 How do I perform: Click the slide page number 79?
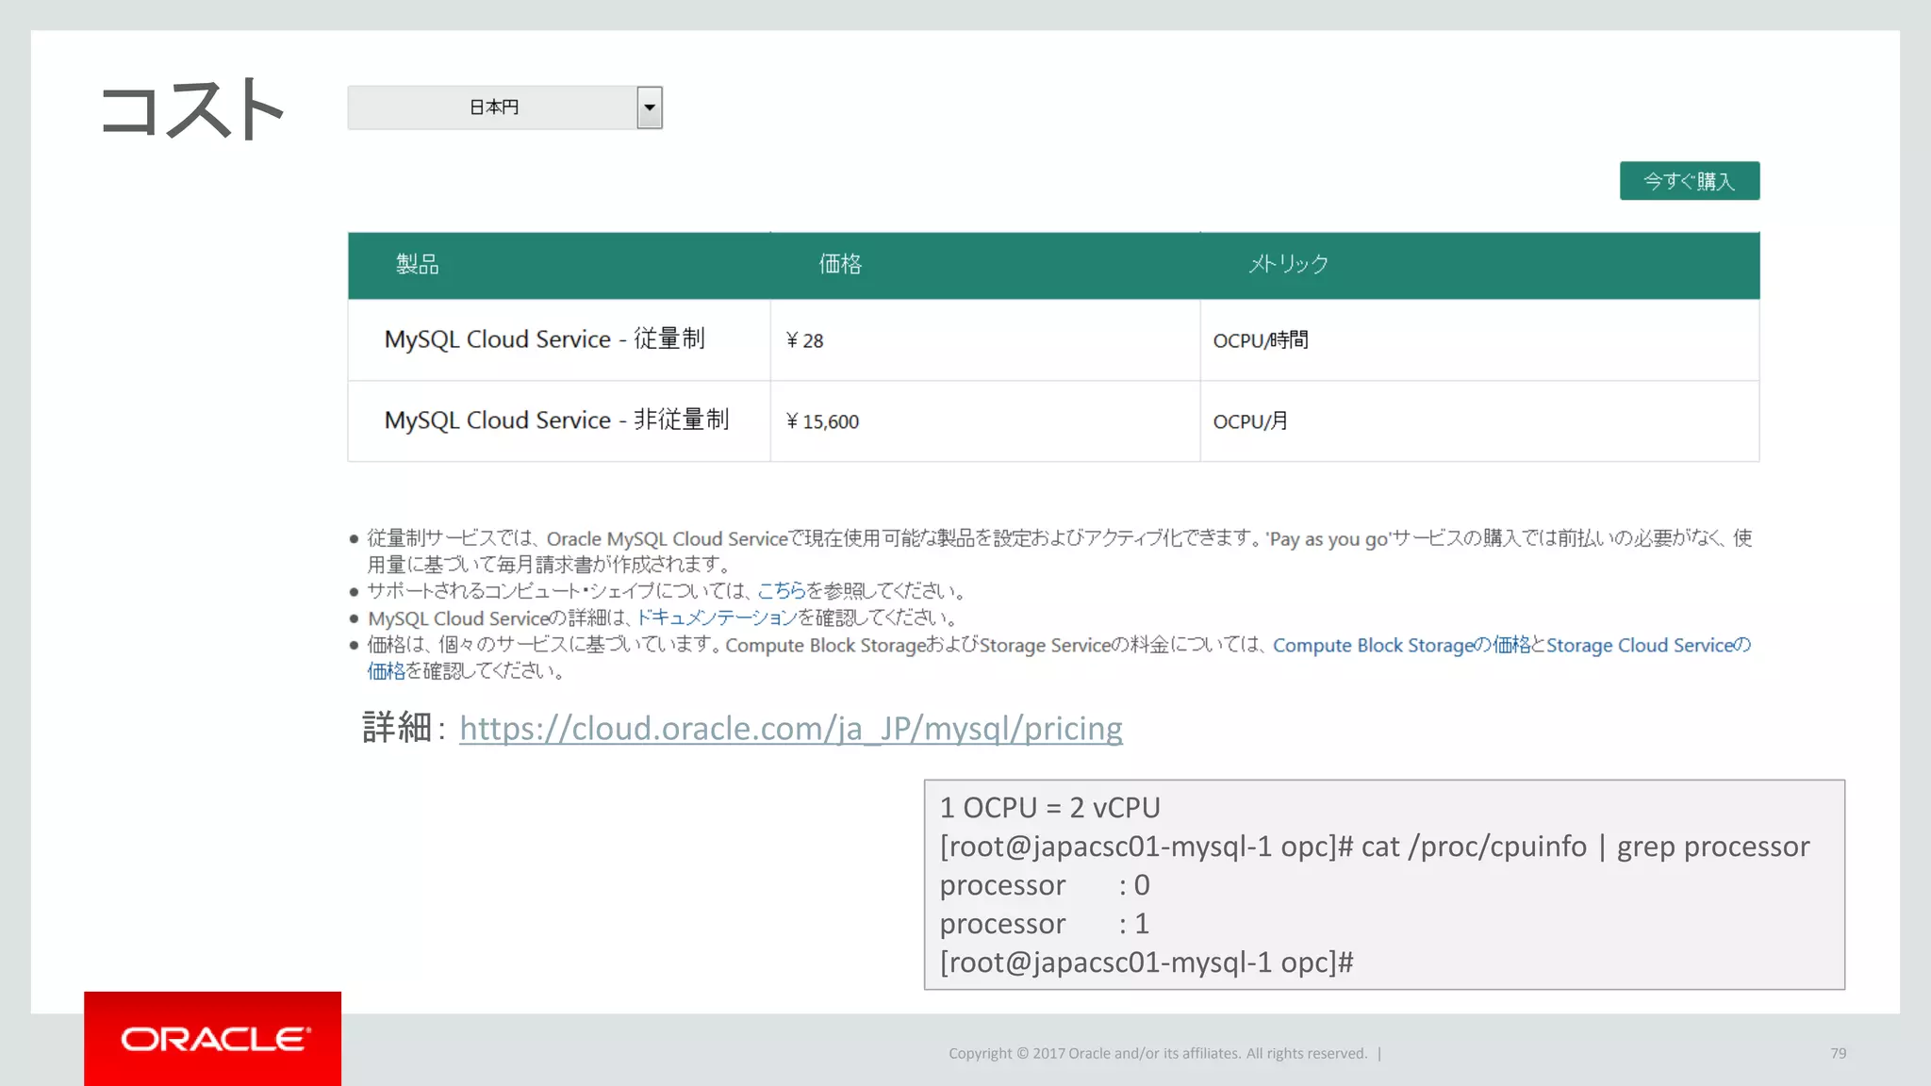pos(1838,1053)
